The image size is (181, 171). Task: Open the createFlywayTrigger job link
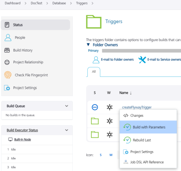coord(137,107)
